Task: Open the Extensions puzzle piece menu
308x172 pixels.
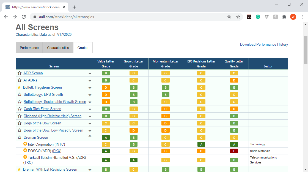Action: [284, 17]
